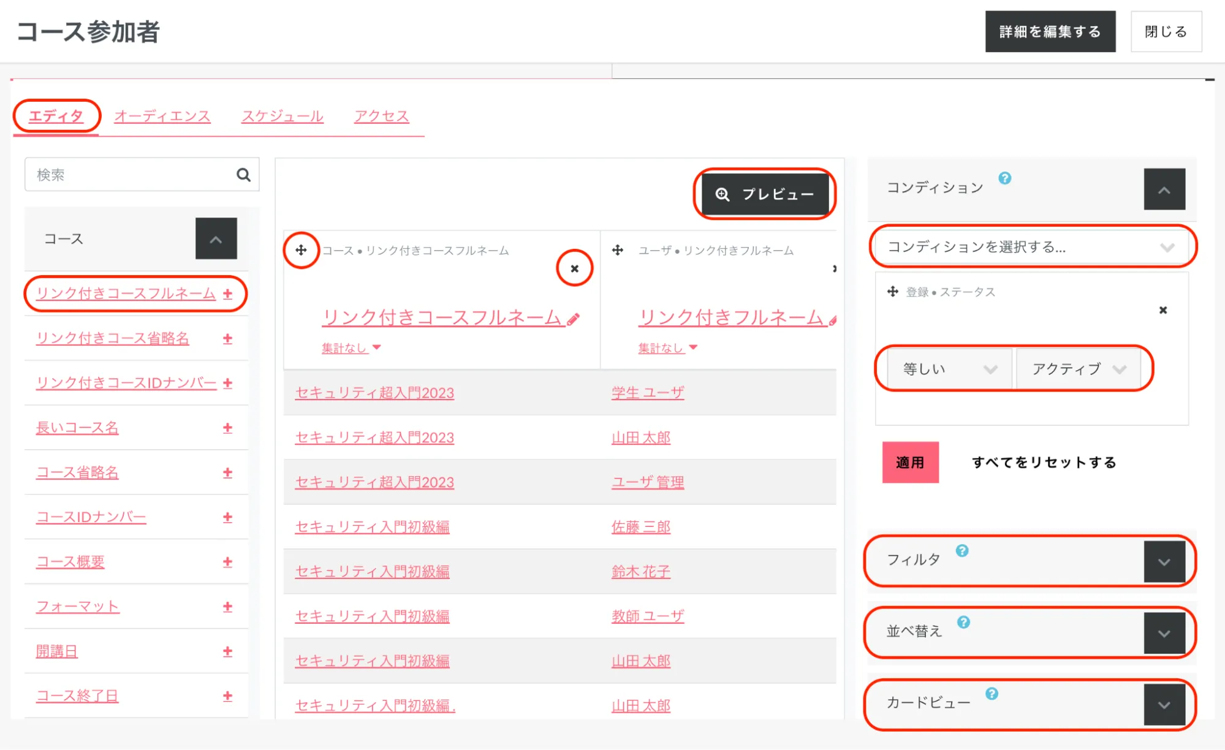The image size is (1225, 750).
Task: Click help icon next to コンディション
Action: (x=1004, y=178)
